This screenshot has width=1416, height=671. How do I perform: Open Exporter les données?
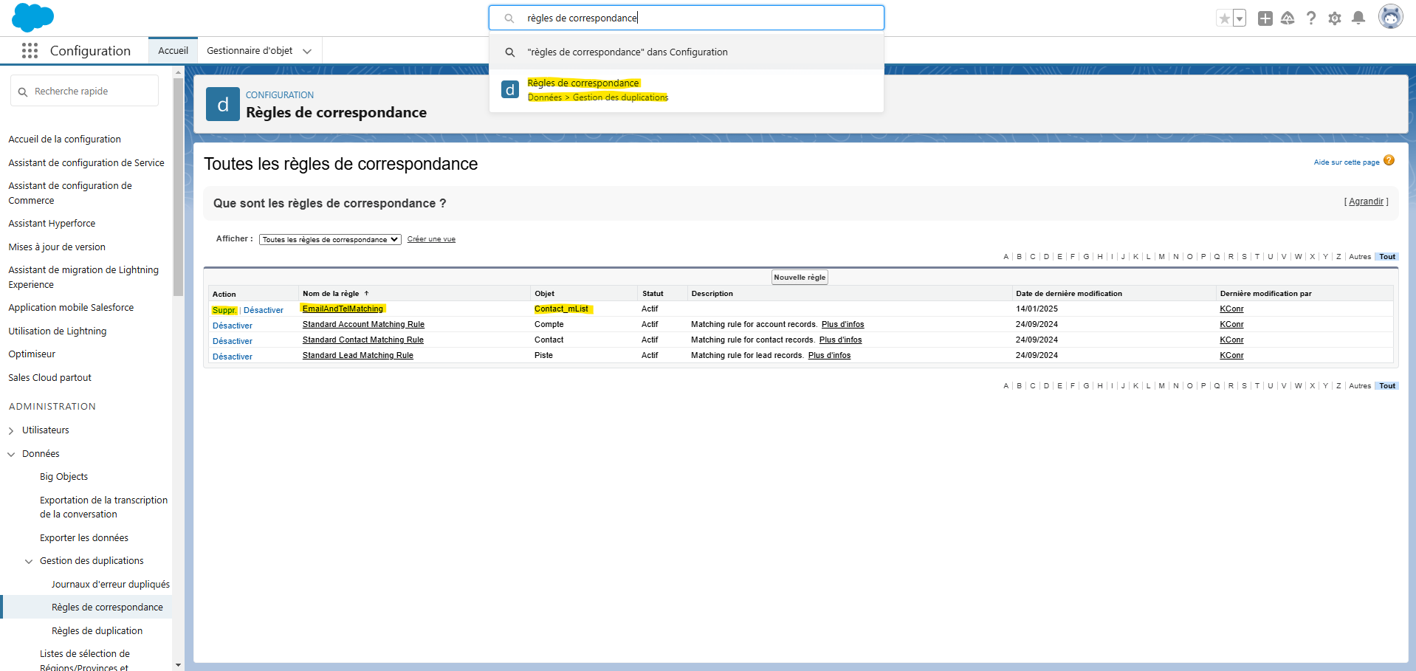click(84, 537)
